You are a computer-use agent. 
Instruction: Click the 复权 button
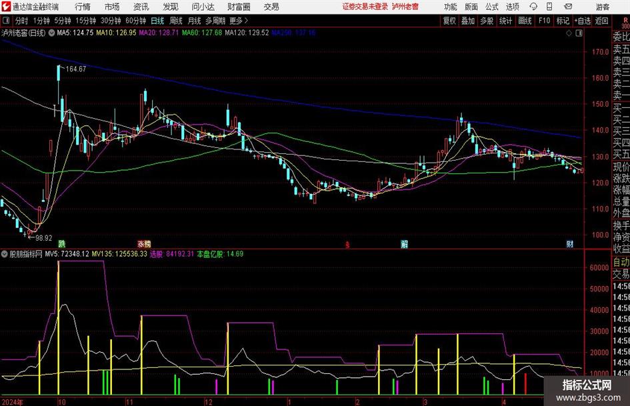pos(449,21)
